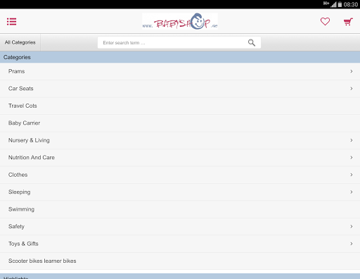360x279 pixels.
Task: Open the All Categories tab
Action: pyautogui.click(x=20, y=42)
